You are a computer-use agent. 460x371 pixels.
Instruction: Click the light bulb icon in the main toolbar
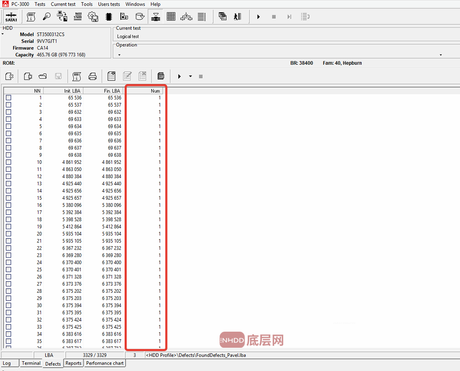tap(46, 17)
